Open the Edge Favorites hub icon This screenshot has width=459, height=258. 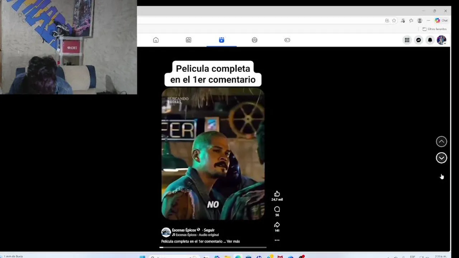click(411, 20)
